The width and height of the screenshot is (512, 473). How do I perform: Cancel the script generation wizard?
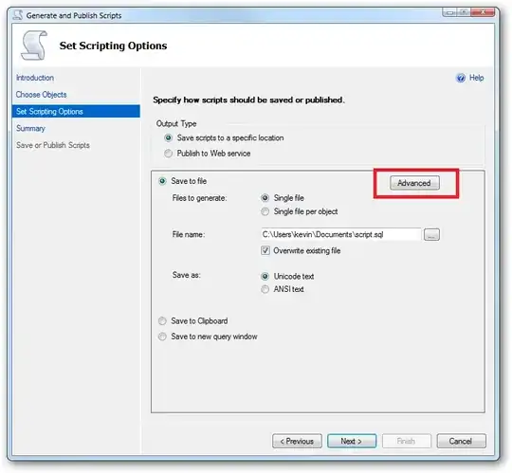(461, 441)
